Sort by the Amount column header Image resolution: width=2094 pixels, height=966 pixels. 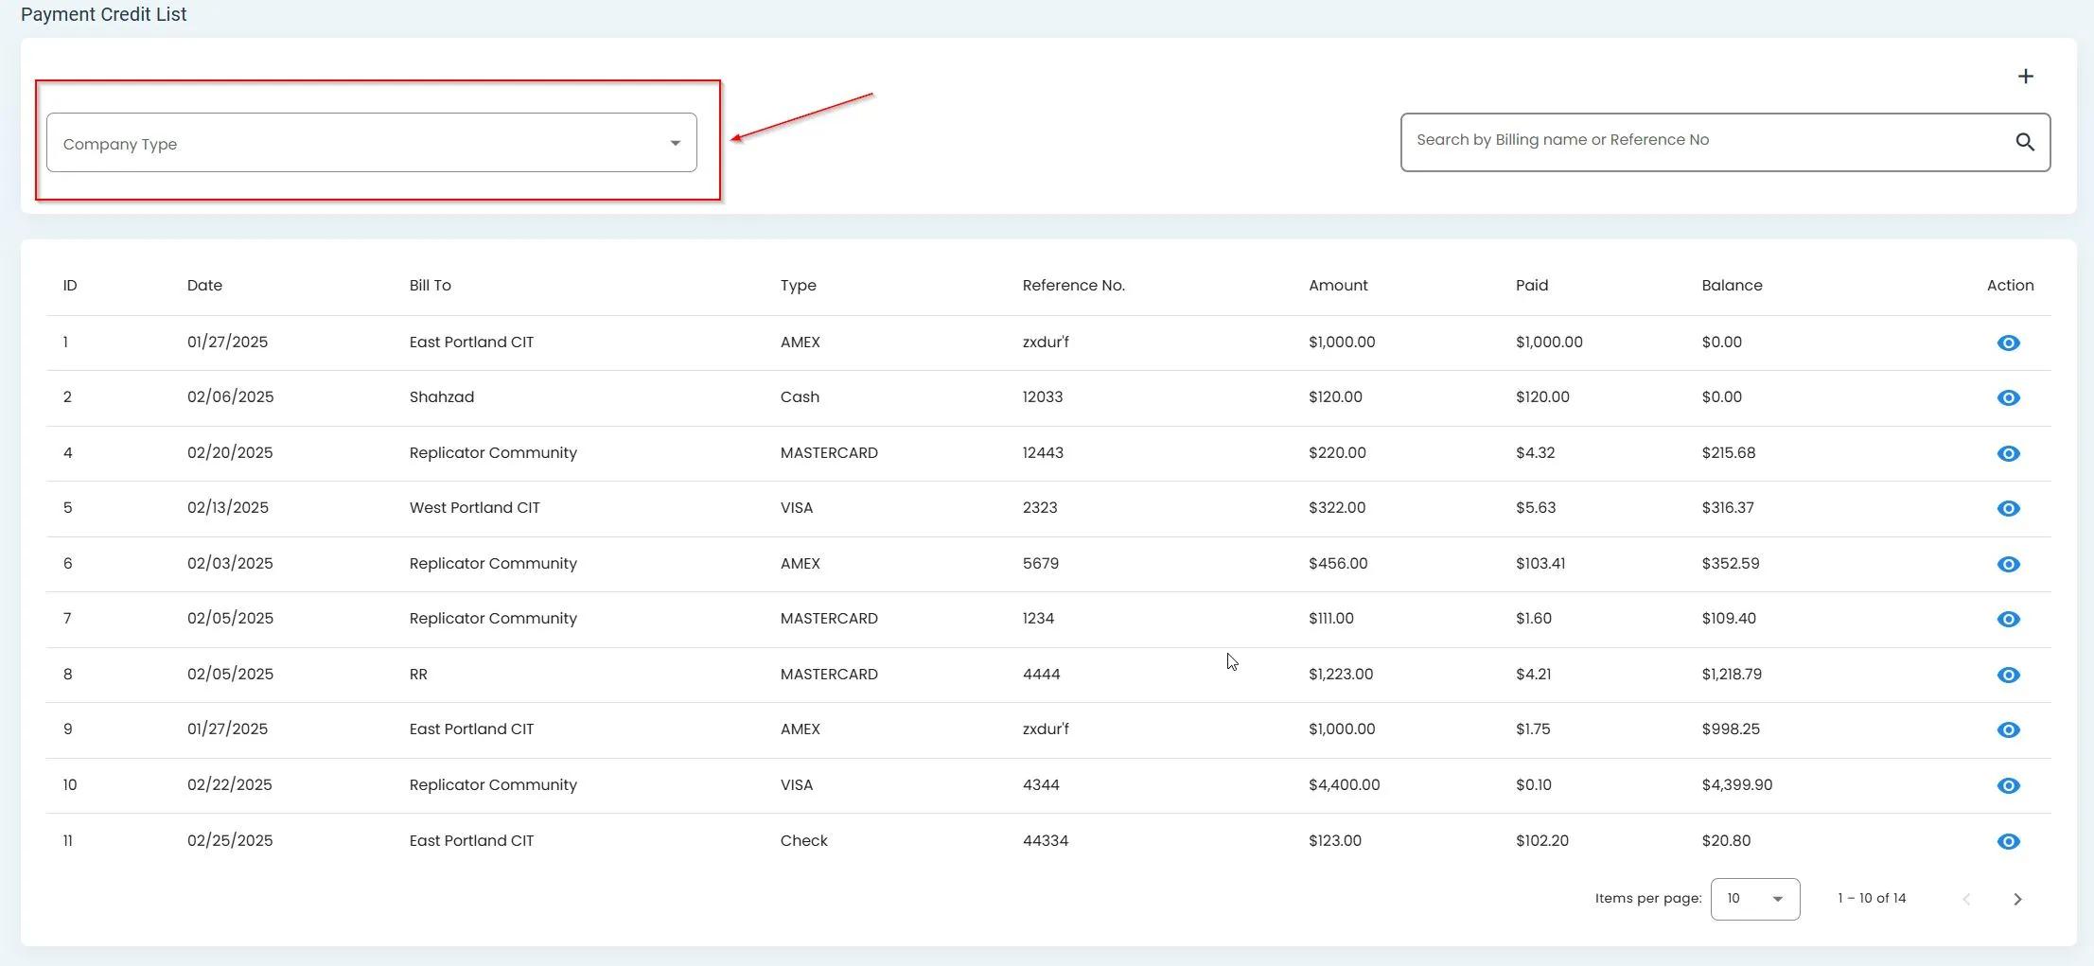coord(1336,285)
